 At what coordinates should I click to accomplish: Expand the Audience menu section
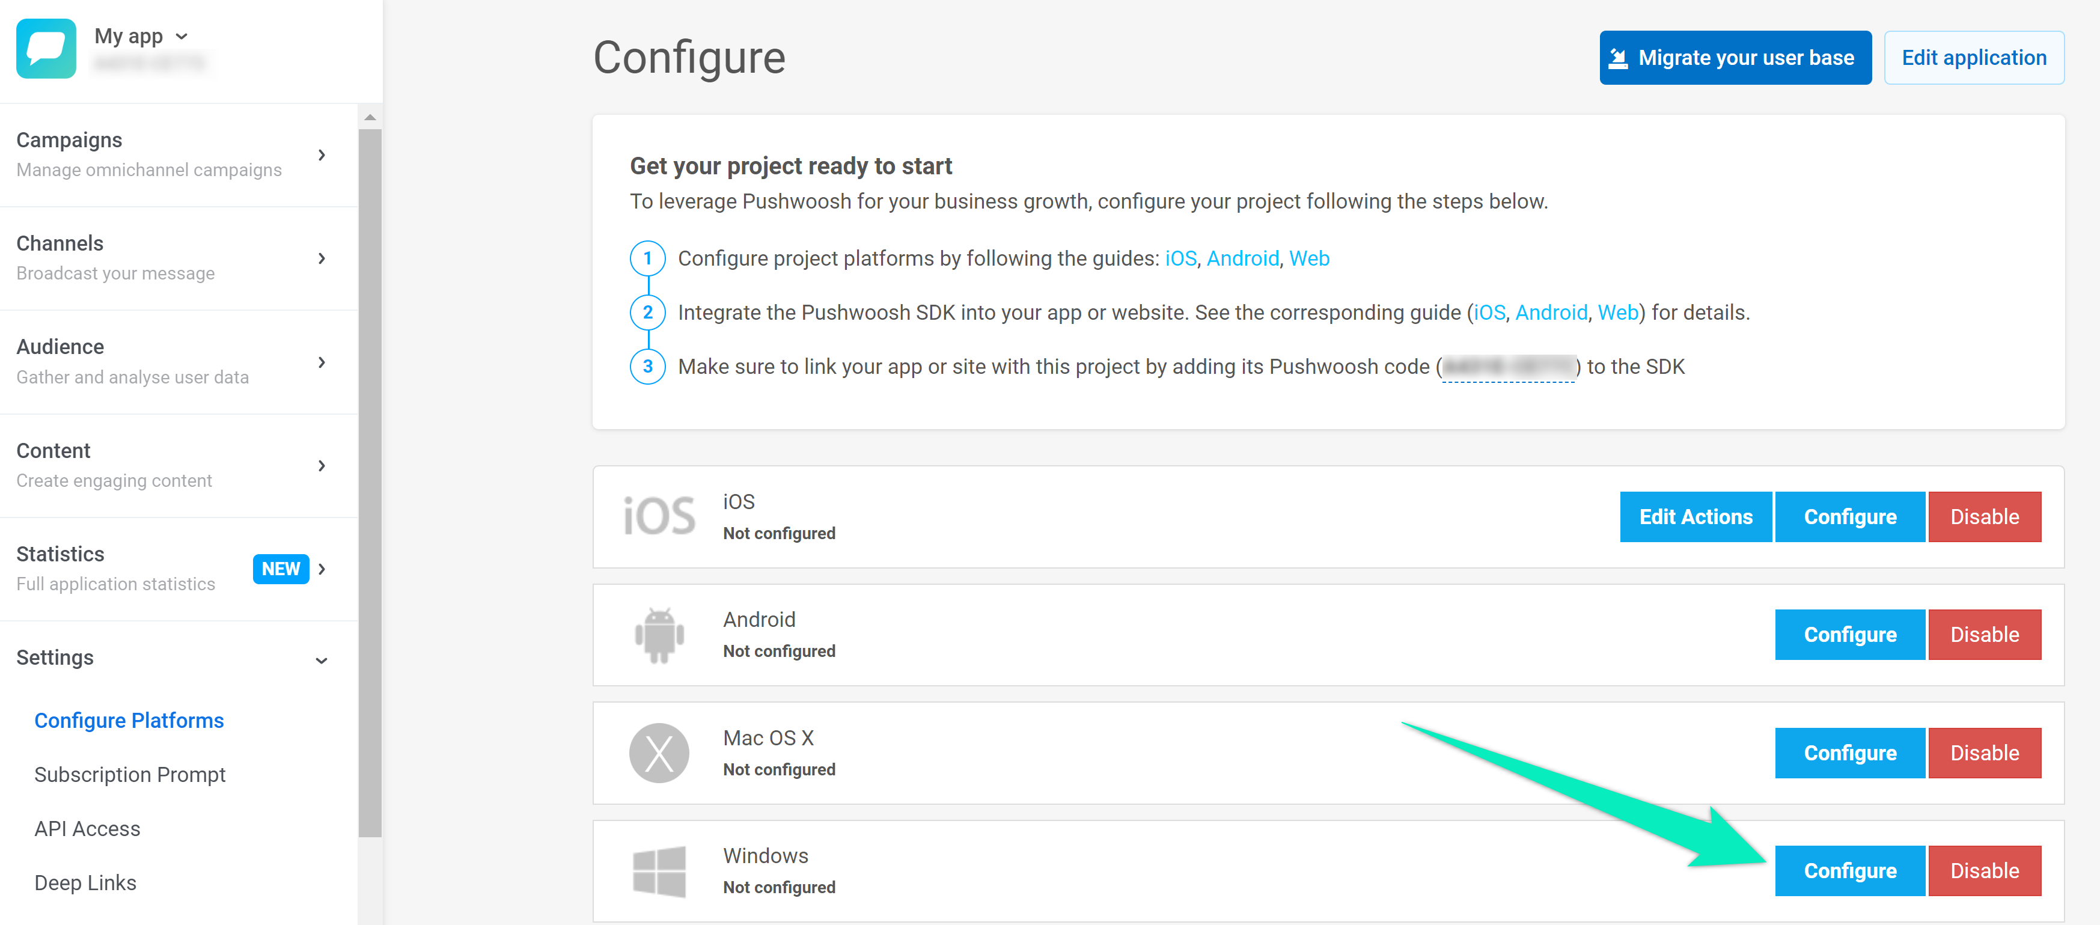coord(322,362)
